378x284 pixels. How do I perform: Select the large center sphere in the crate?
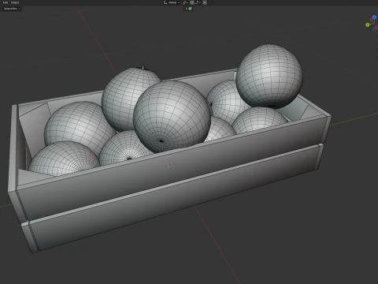pos(172,116)
